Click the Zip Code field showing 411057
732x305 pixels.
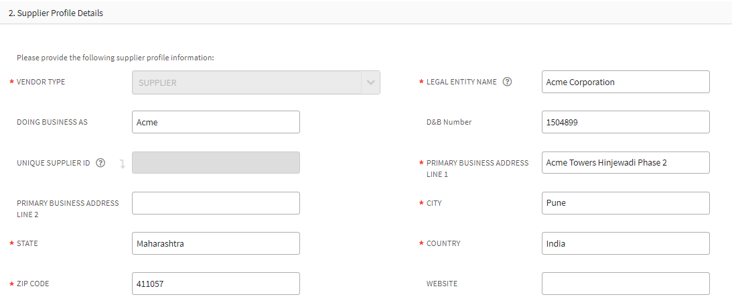[x=216, y=284]
